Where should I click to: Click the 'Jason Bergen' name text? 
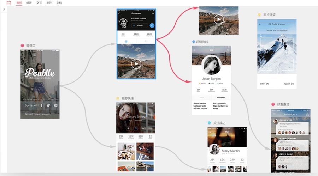(211, 79)
